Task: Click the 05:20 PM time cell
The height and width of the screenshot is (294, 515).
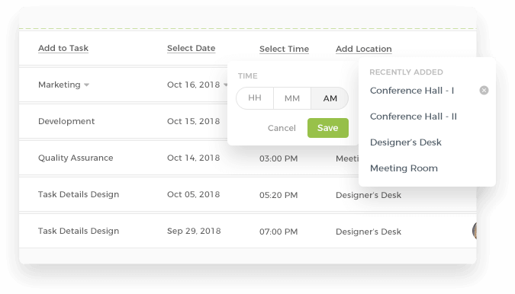Action: point(278,195)
